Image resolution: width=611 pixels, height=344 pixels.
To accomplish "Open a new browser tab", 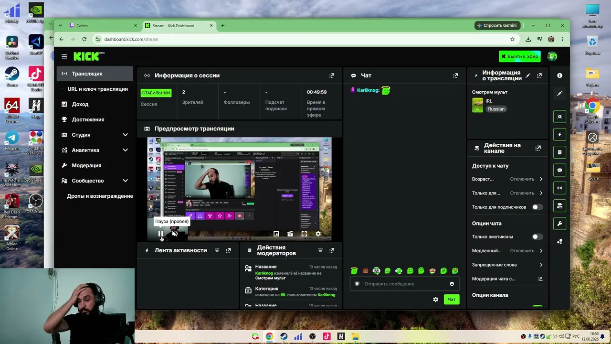I will coord(222,26).
